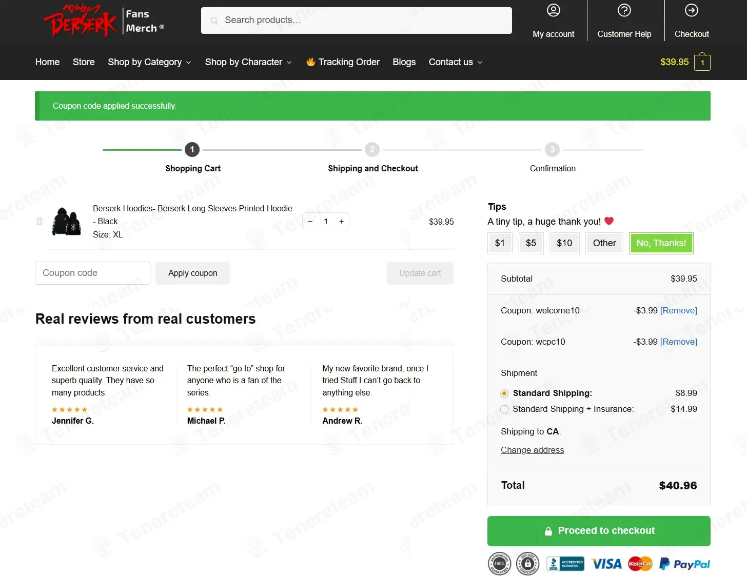Click the VISA payment logo

(606, 564)
